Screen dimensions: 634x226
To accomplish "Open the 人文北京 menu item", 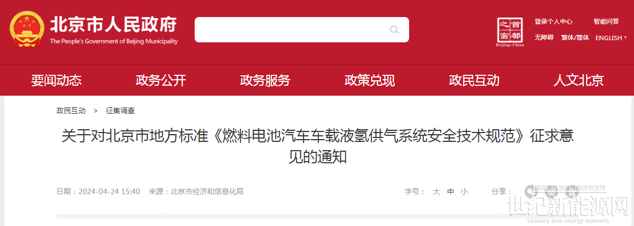I will coord(578,80).
